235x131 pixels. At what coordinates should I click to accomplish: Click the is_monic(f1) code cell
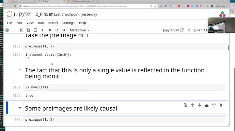[x=124, y=87]
